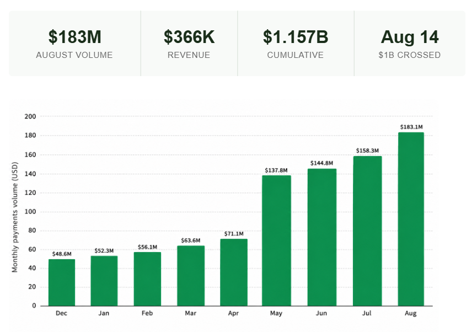Click the Jan axis label

(x=104, y=313)
